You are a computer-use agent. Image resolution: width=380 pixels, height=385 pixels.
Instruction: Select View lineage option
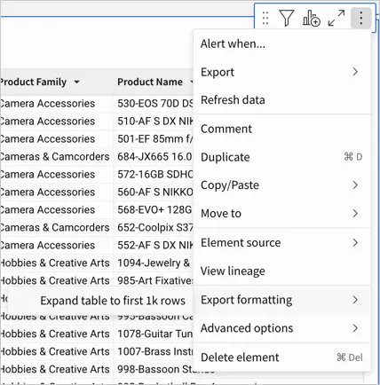(x=282, y=271)
